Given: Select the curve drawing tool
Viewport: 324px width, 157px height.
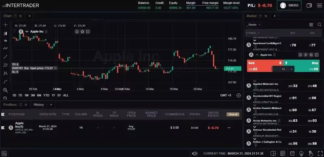Looking at the screenshot, I should point(5,82).
